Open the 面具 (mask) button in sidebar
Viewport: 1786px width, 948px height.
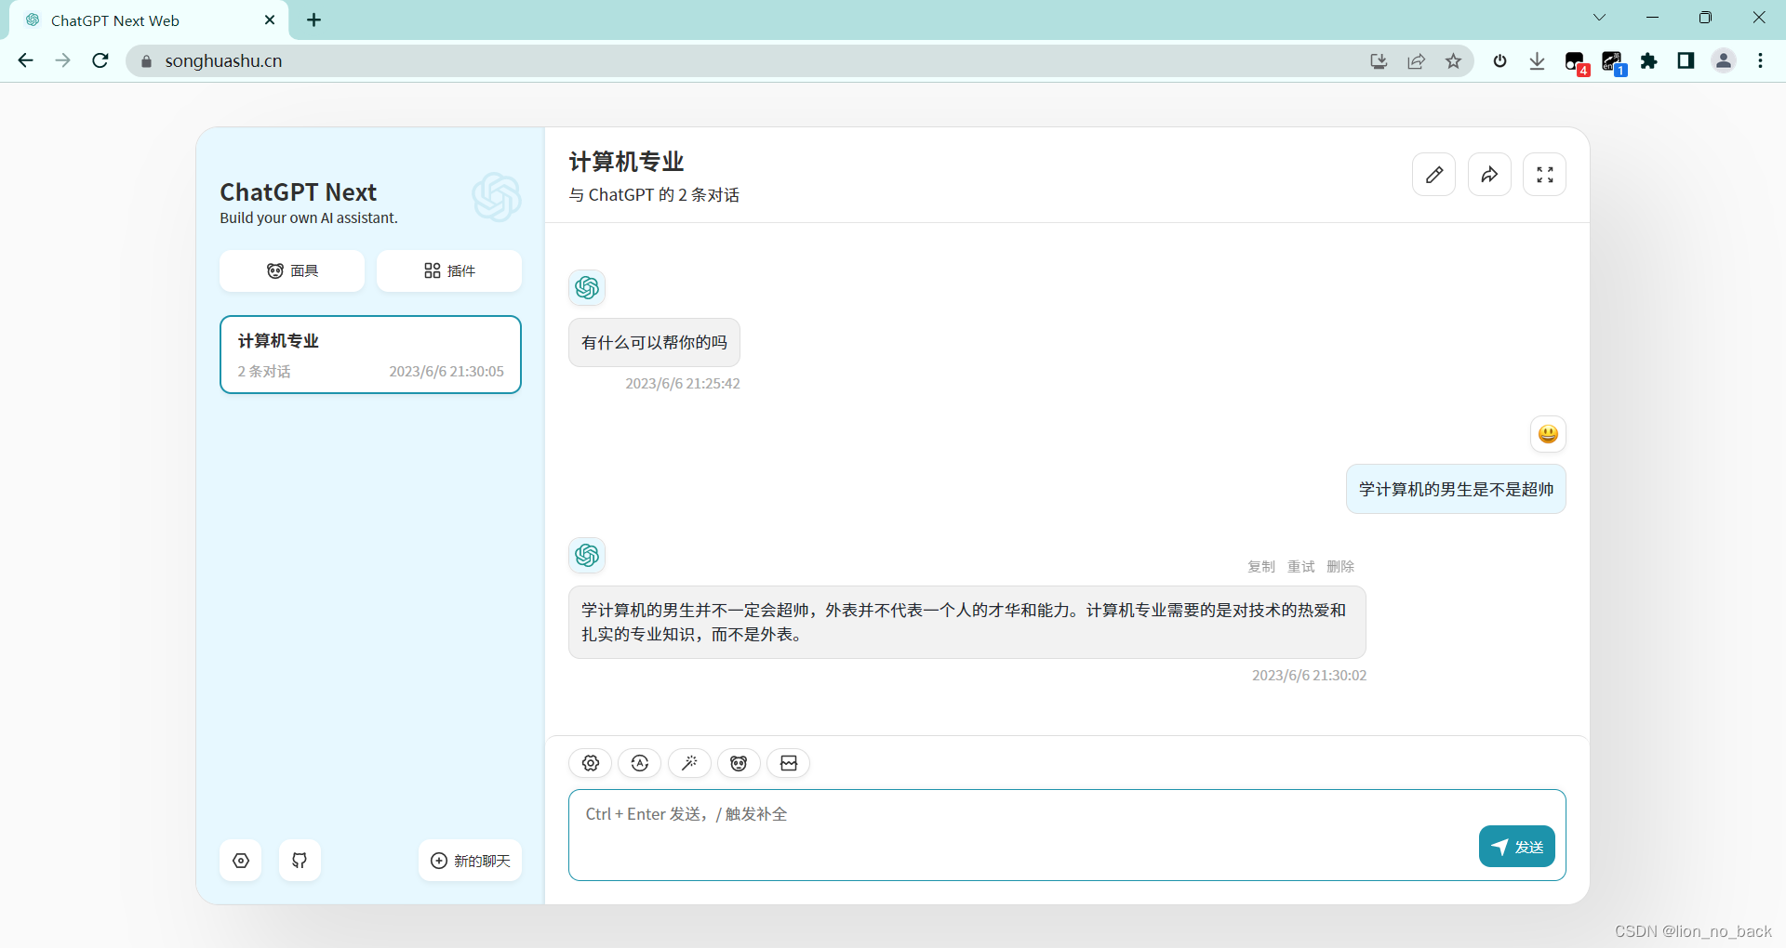pyautogui.click(x=292, y=270)
